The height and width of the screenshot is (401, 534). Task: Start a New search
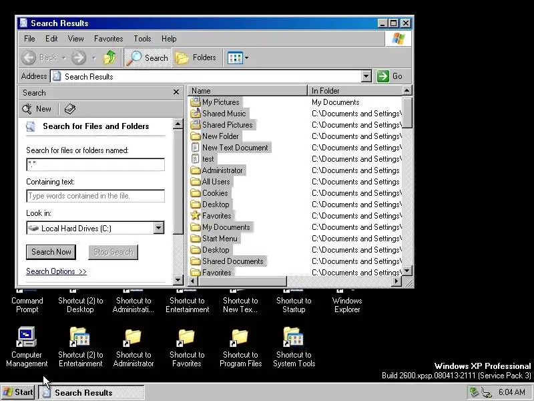click(x=37, y=109)
